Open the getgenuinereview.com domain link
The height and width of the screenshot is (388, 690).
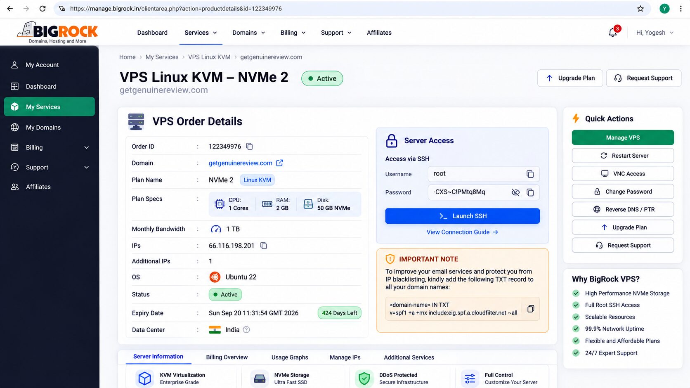coord(240,163)
